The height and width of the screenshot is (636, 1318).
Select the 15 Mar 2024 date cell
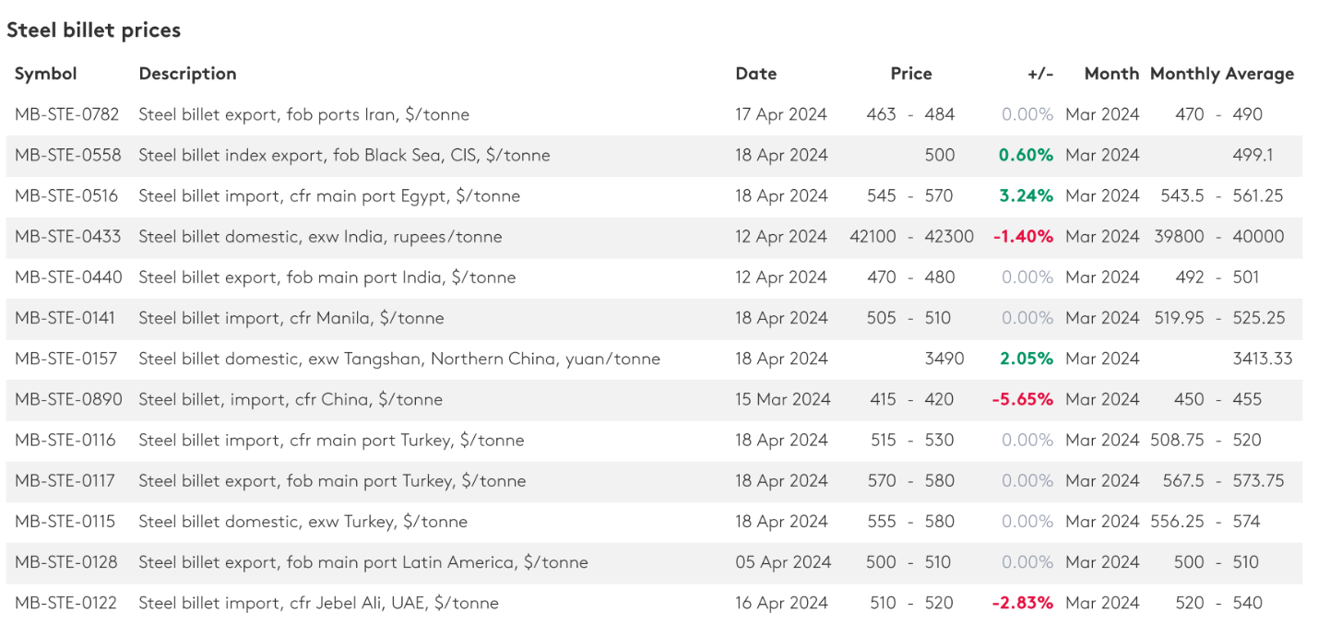pyautogui.click(x=782, y=399)
